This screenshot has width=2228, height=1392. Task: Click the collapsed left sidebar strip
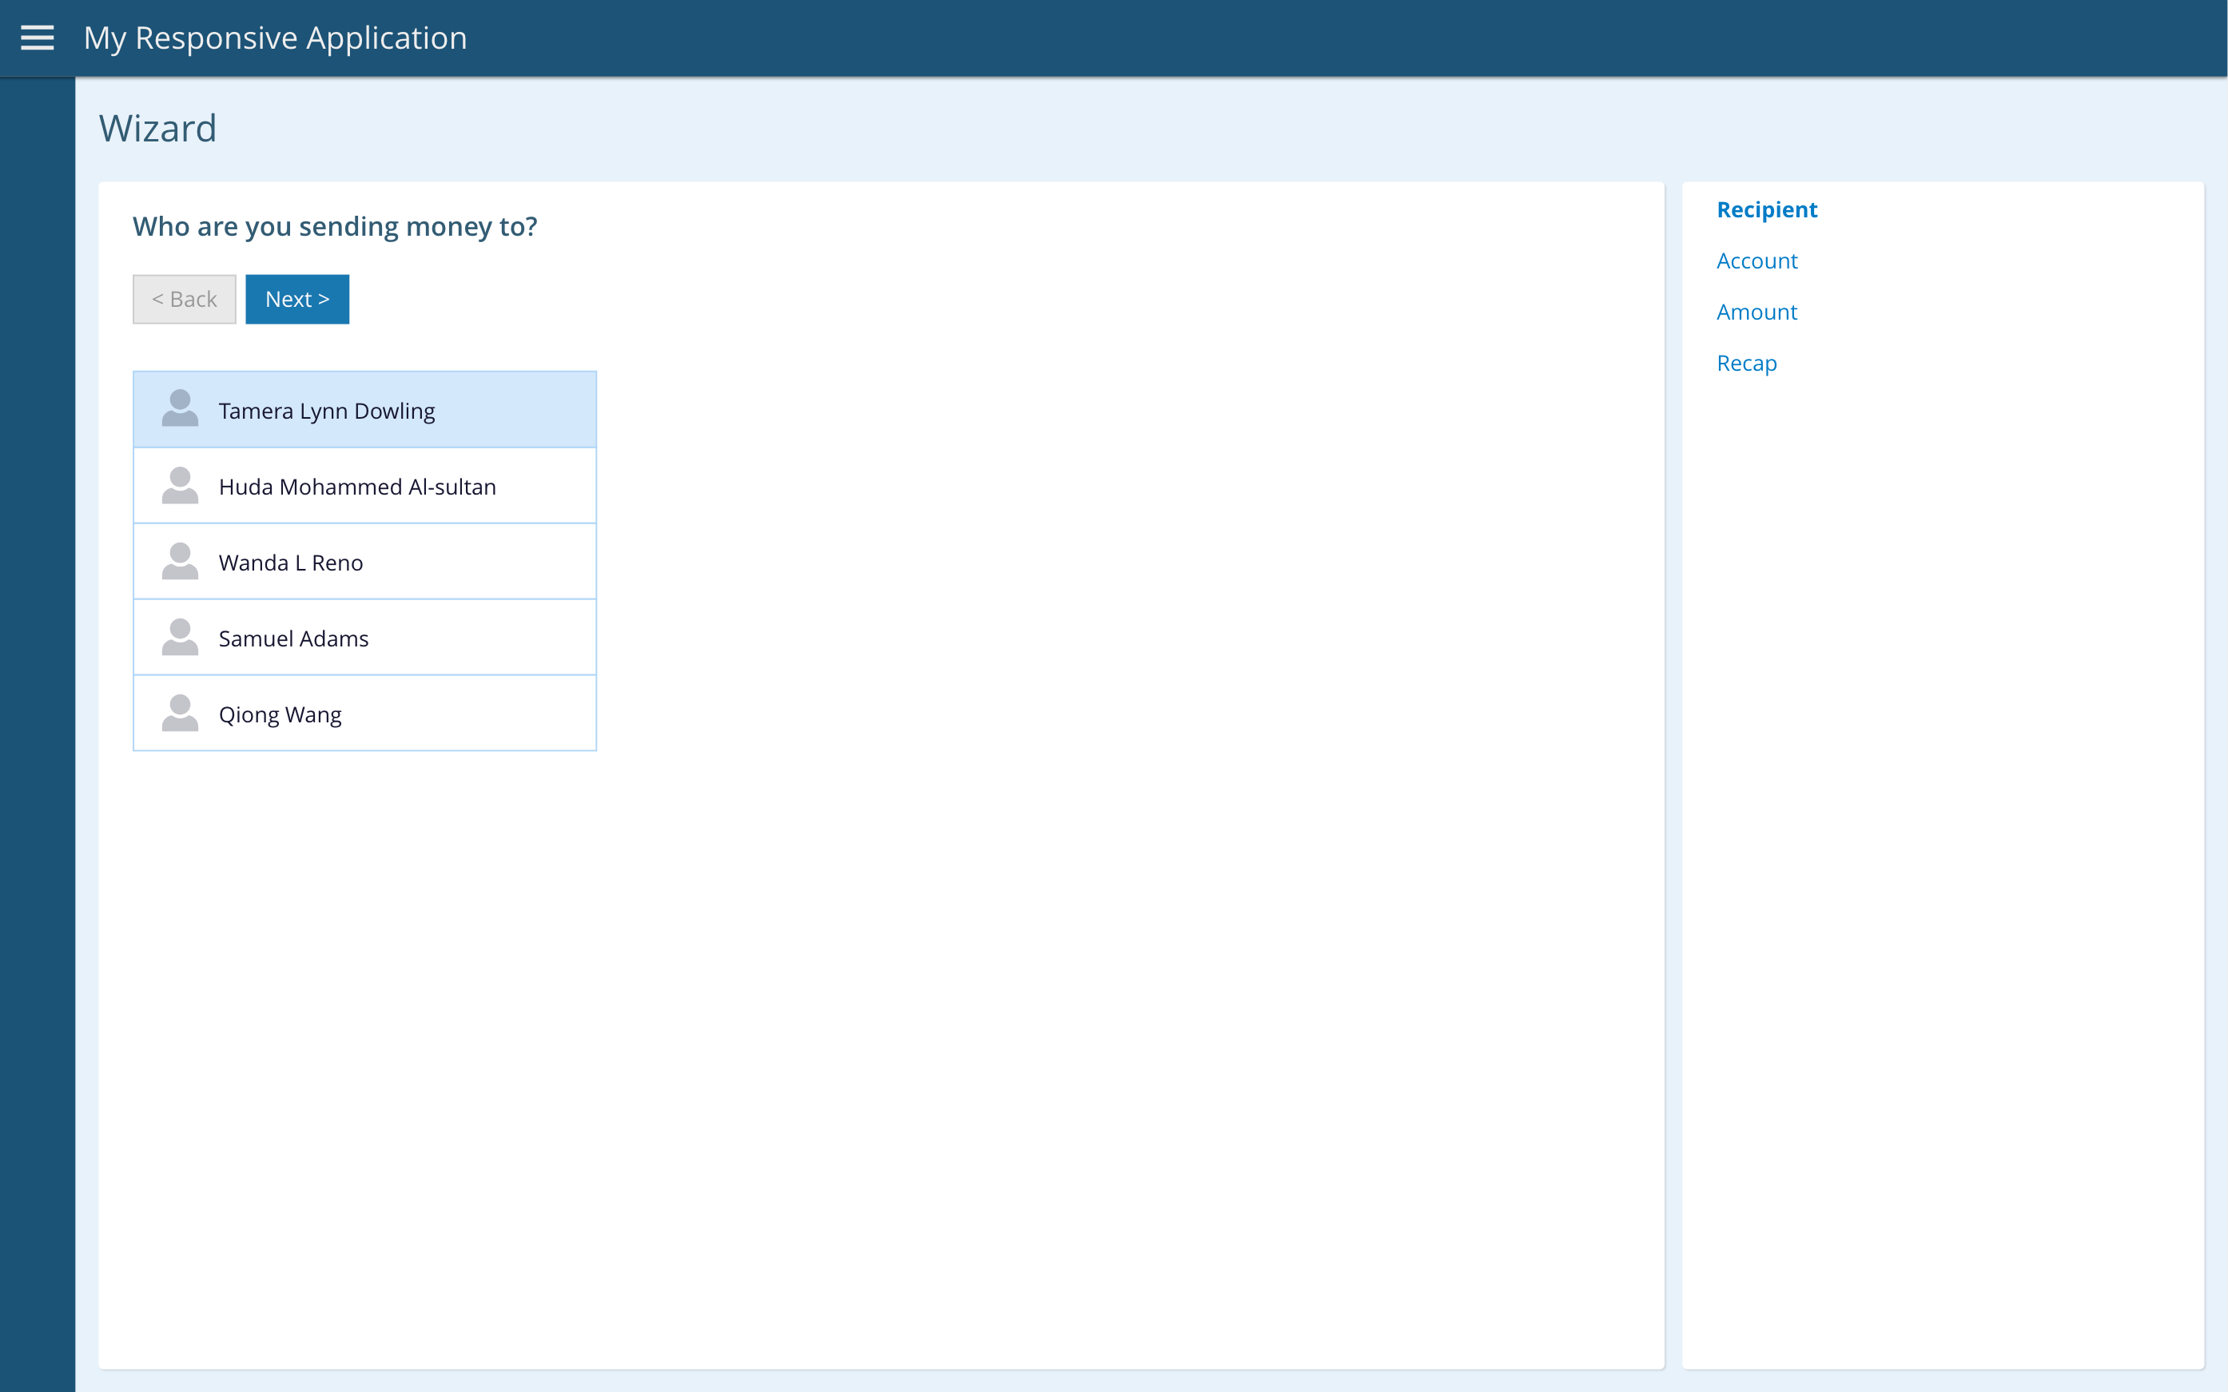pyautogui.click(x=37, y=737)
